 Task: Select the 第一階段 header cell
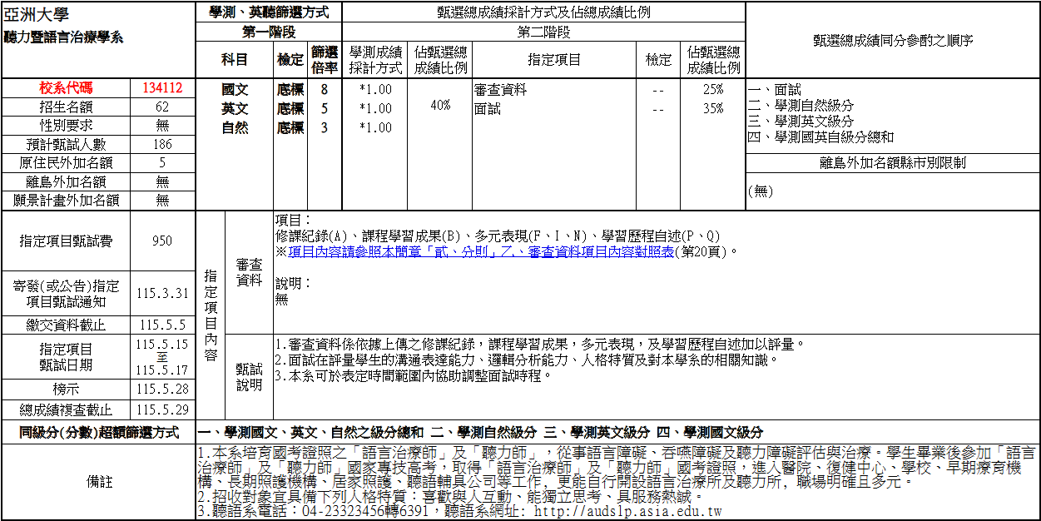269,30
